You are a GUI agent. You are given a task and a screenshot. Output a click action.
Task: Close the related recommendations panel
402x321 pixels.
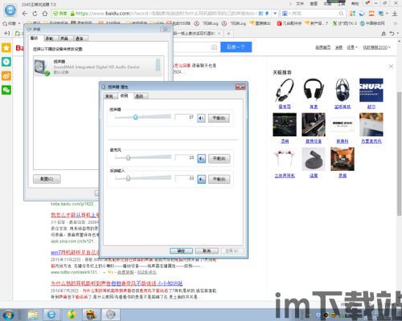[391, 67]
